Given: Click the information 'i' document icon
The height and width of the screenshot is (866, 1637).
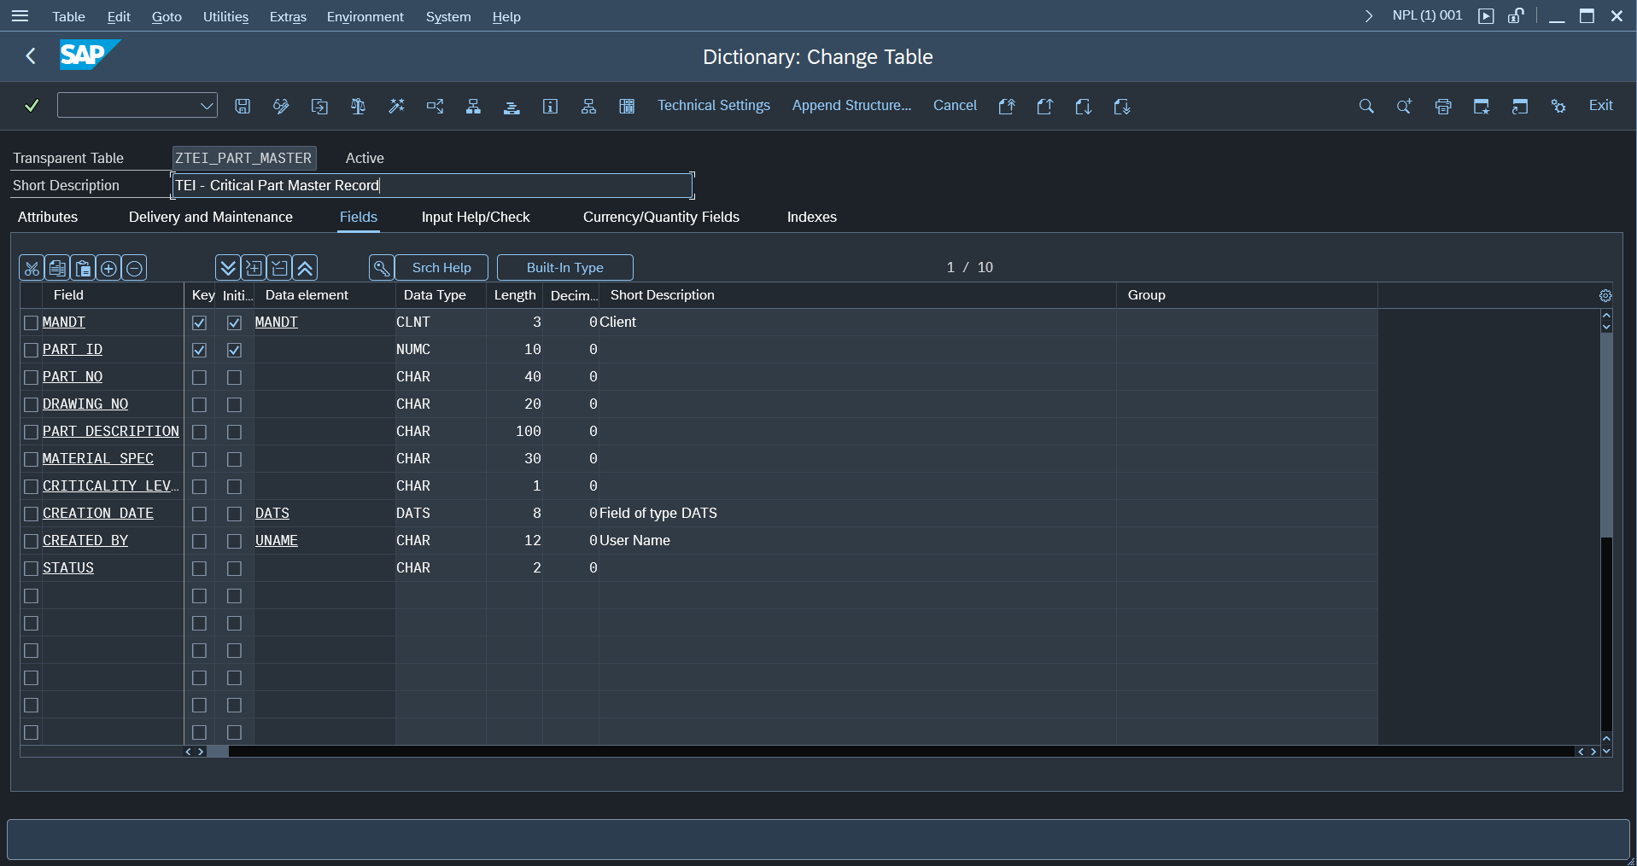Looking at the screenshot, I should pos(550,106).
